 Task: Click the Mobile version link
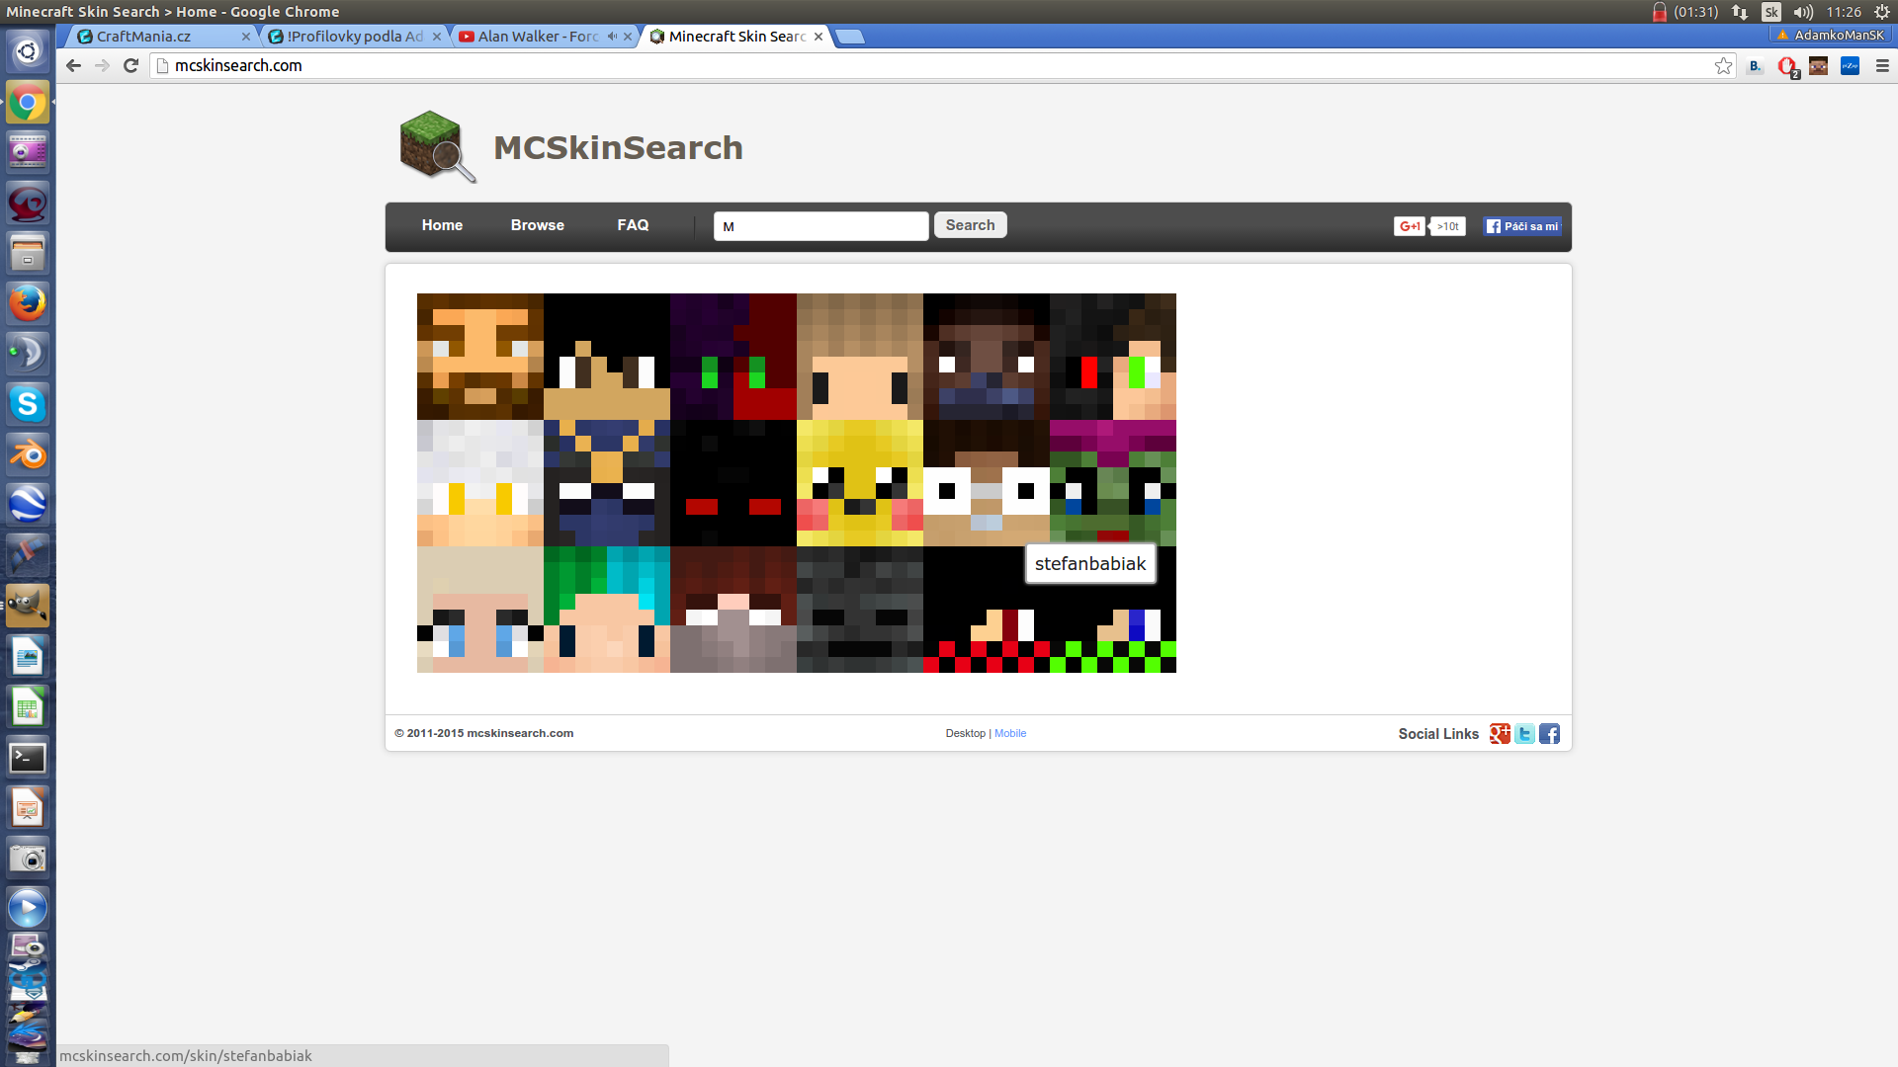[x=1010, y=733]
